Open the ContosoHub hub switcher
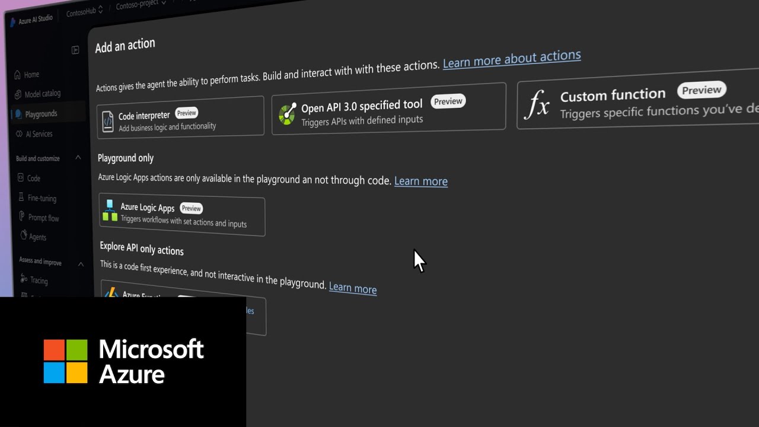This screenshot has height=427, width=759. 84,11
